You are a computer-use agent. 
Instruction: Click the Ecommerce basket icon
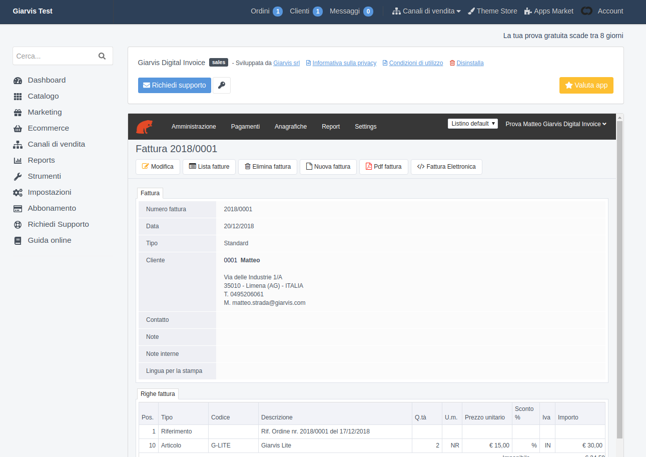(18, 128)
